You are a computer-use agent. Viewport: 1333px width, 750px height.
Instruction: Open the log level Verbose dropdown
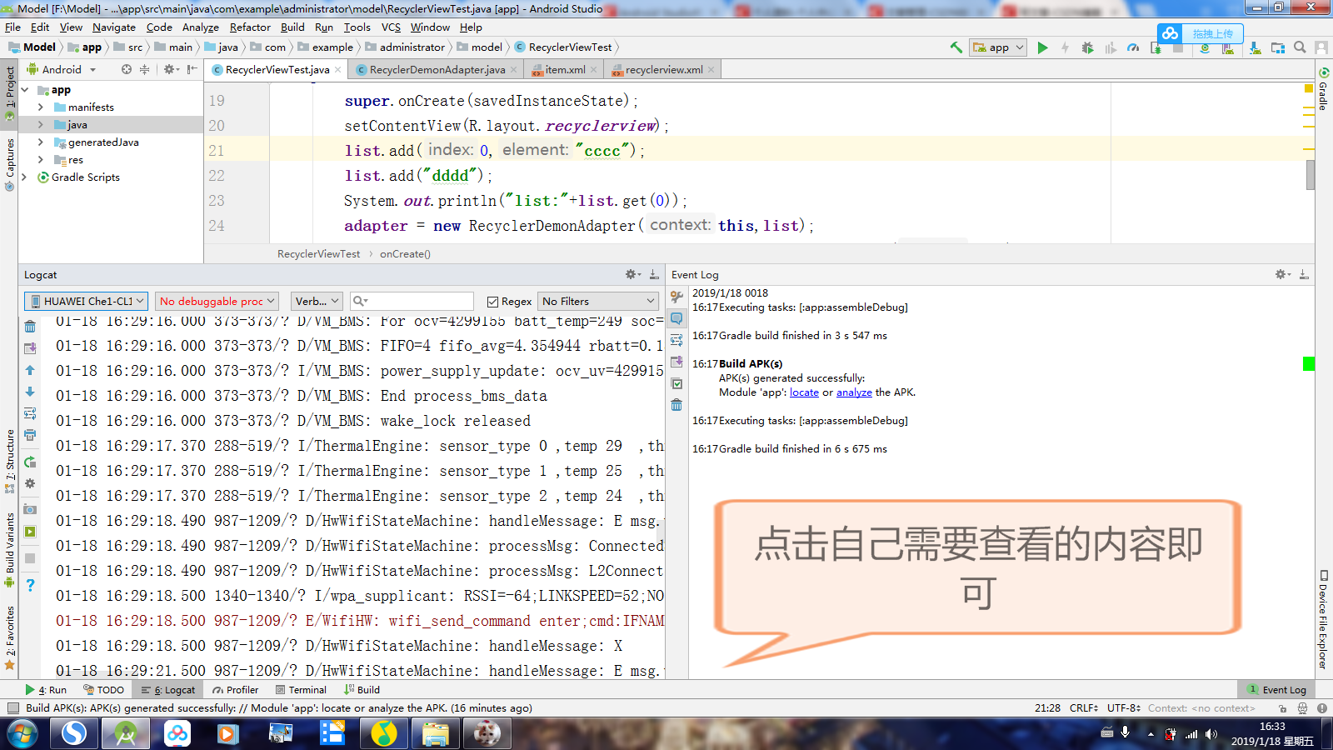(317, 301)
